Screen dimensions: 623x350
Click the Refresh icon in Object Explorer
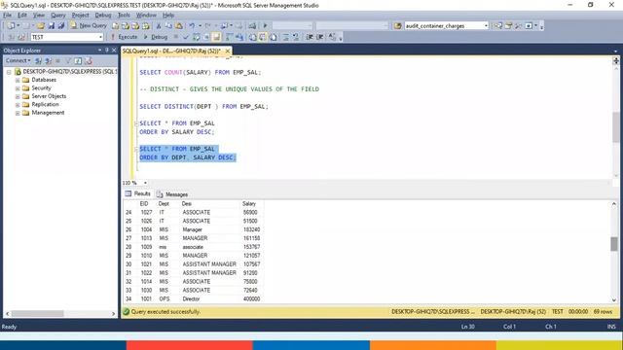[78, 60]
